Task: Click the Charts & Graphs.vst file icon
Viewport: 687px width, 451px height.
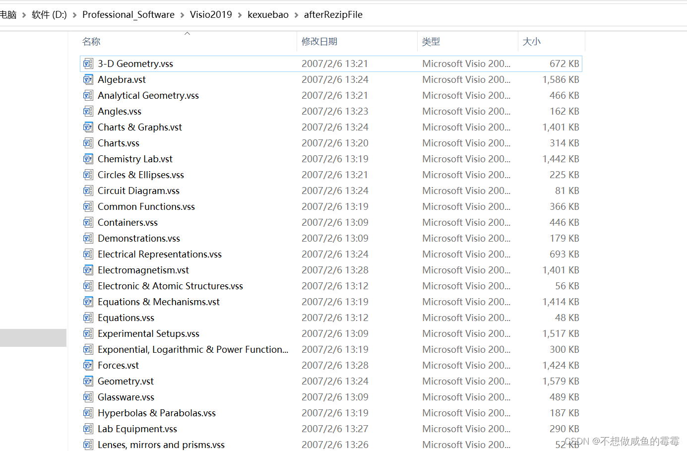Action: click(88, 127)
